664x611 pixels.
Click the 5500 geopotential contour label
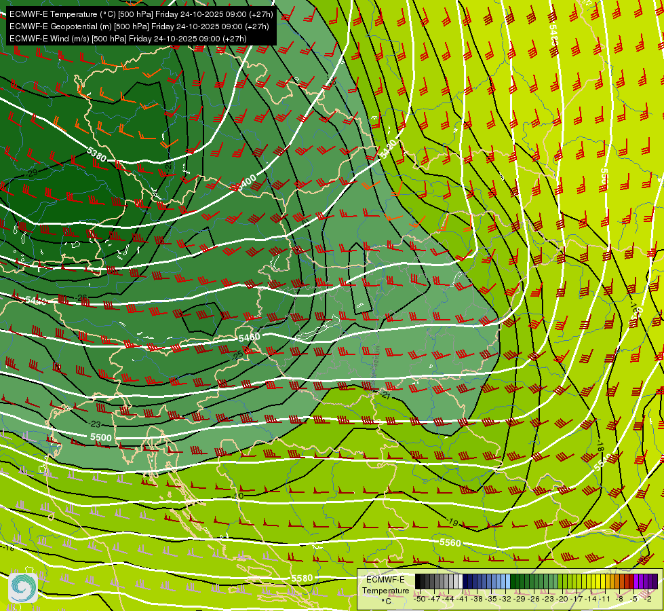(x=101, y=437)
